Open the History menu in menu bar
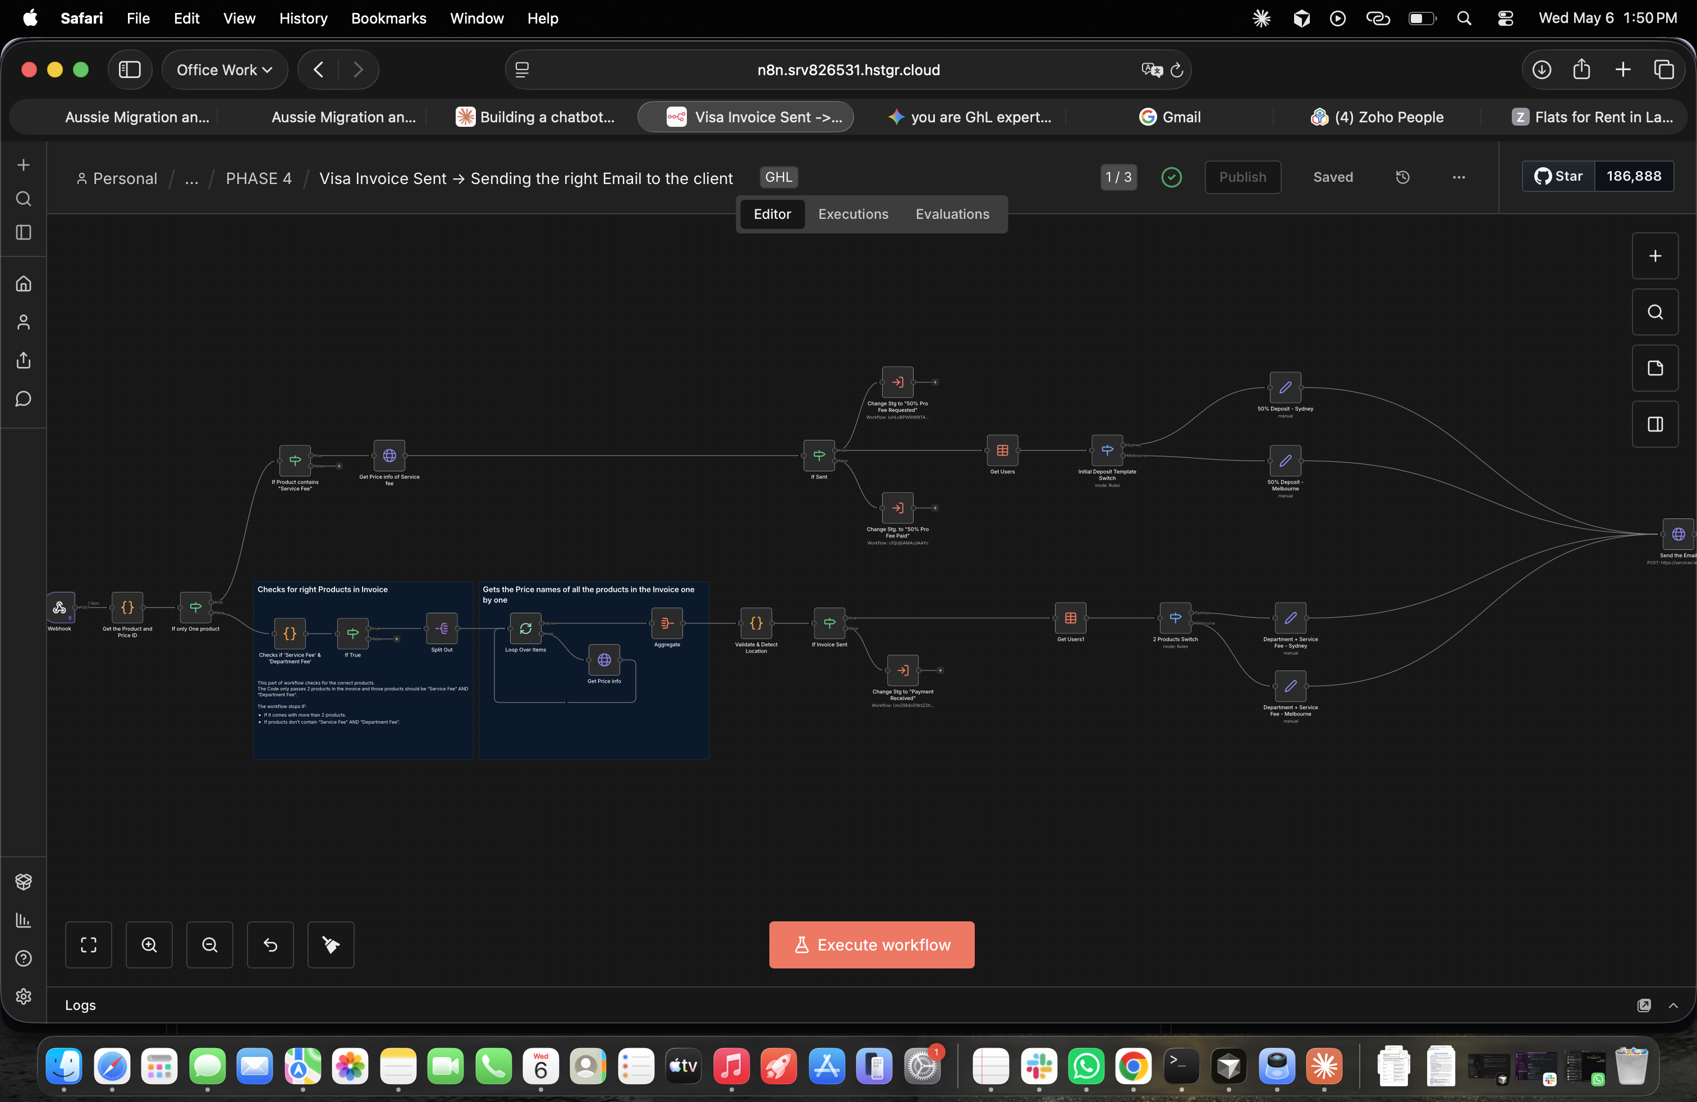 tap(303, 18)
